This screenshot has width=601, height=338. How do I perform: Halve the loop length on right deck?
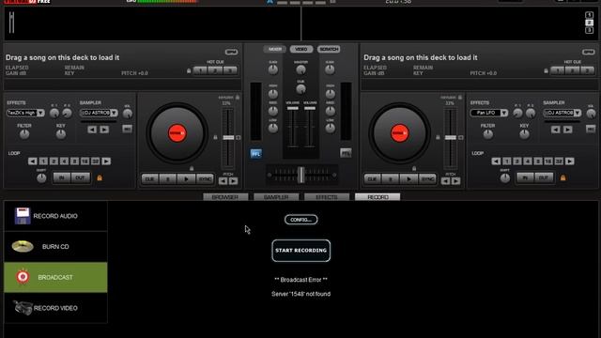coord(496,161)
